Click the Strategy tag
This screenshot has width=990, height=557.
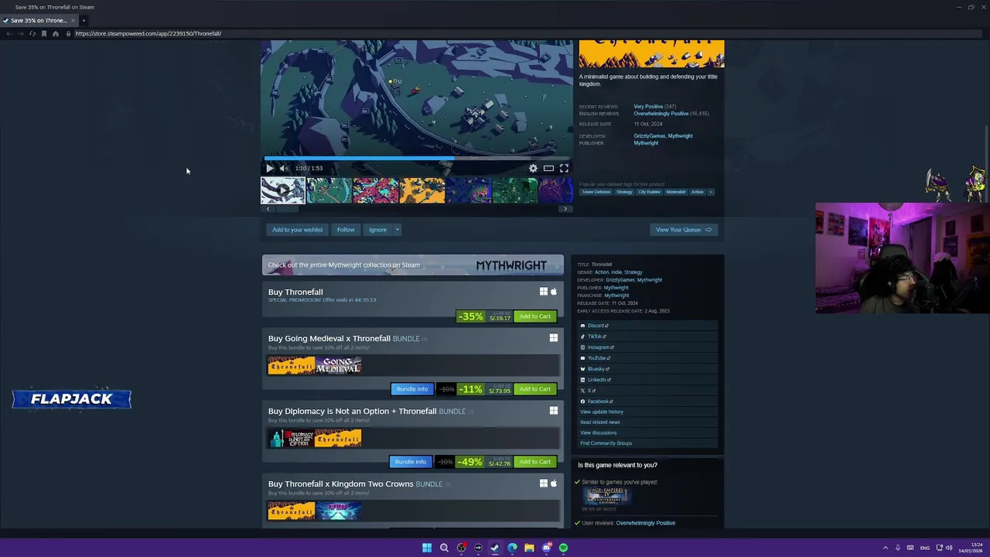pyautogui.click(x=624, y=192)
